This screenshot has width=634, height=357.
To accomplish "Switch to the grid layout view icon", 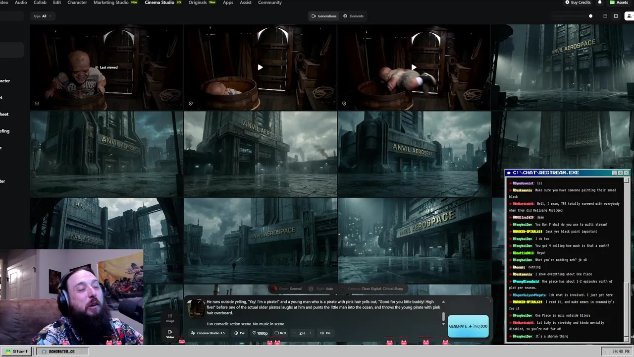I will pyautogui.click(x=616, y=16).
